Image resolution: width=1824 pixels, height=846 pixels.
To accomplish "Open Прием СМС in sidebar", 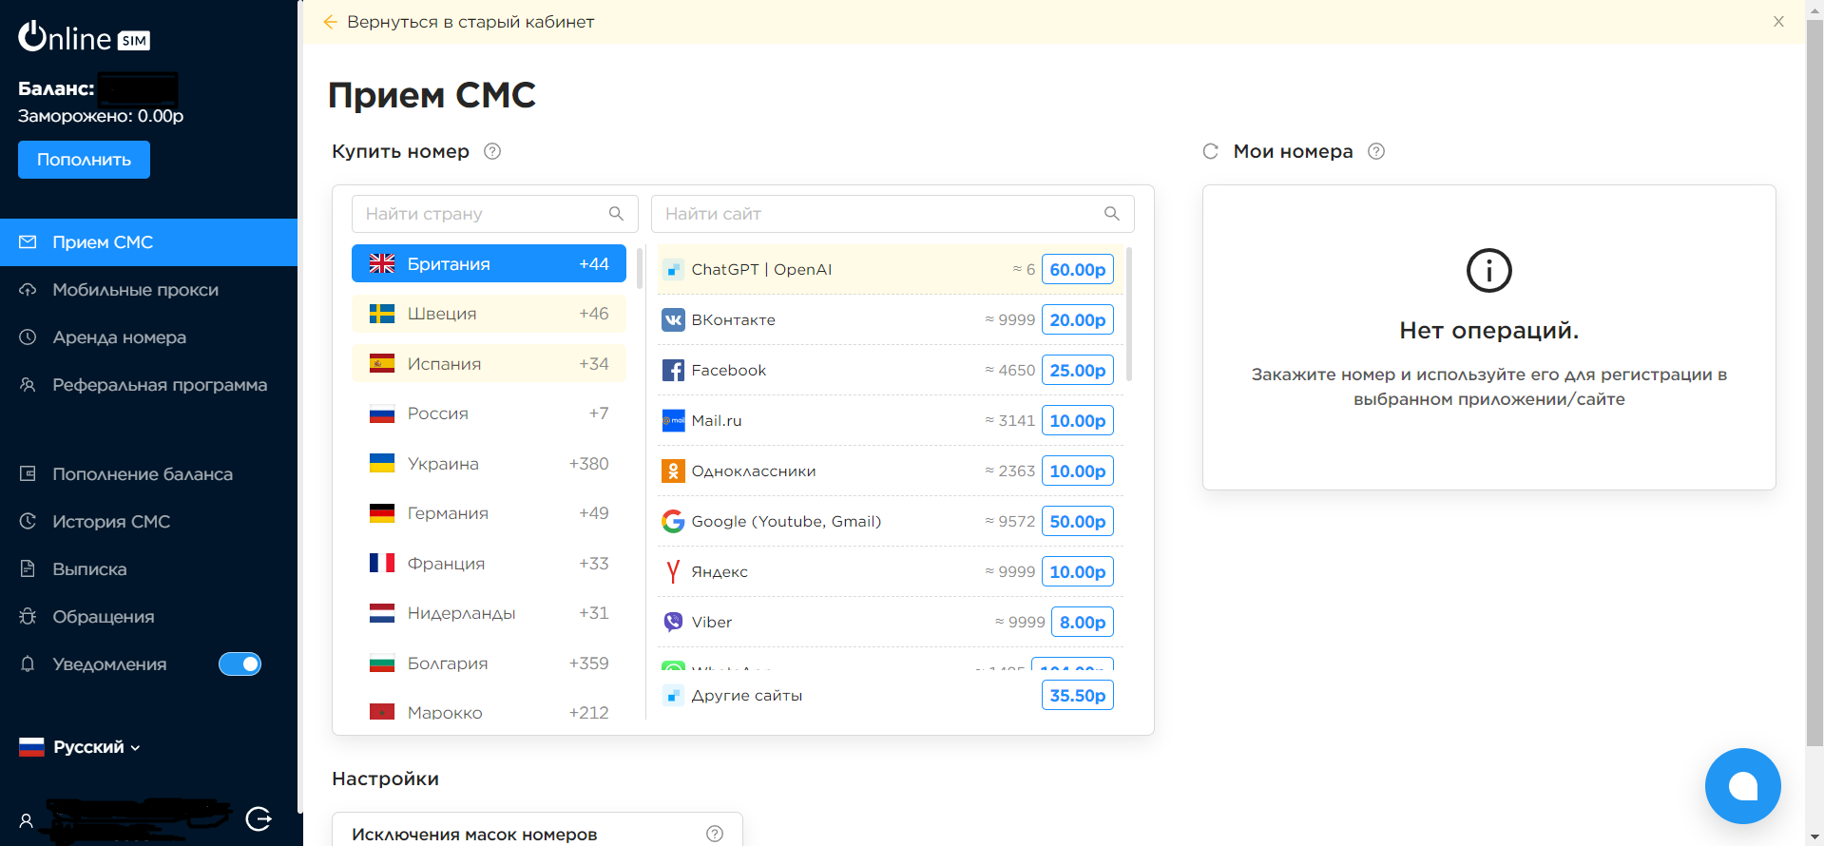I will 148,242.
